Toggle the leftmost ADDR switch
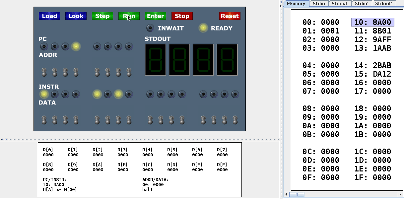This screenshot has height=199, width=404. [44, 72]
